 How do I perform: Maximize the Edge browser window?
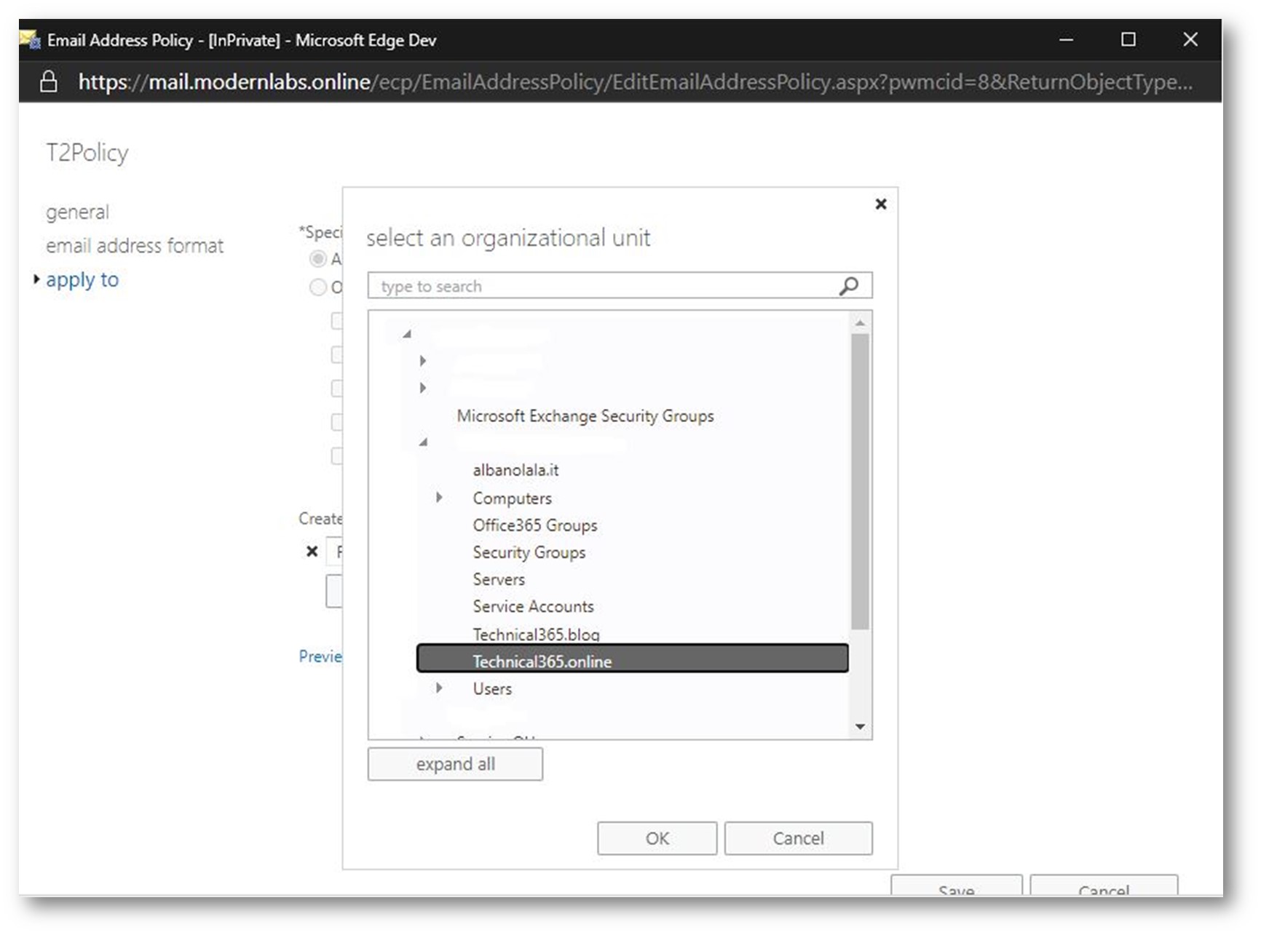point(1128,40)
